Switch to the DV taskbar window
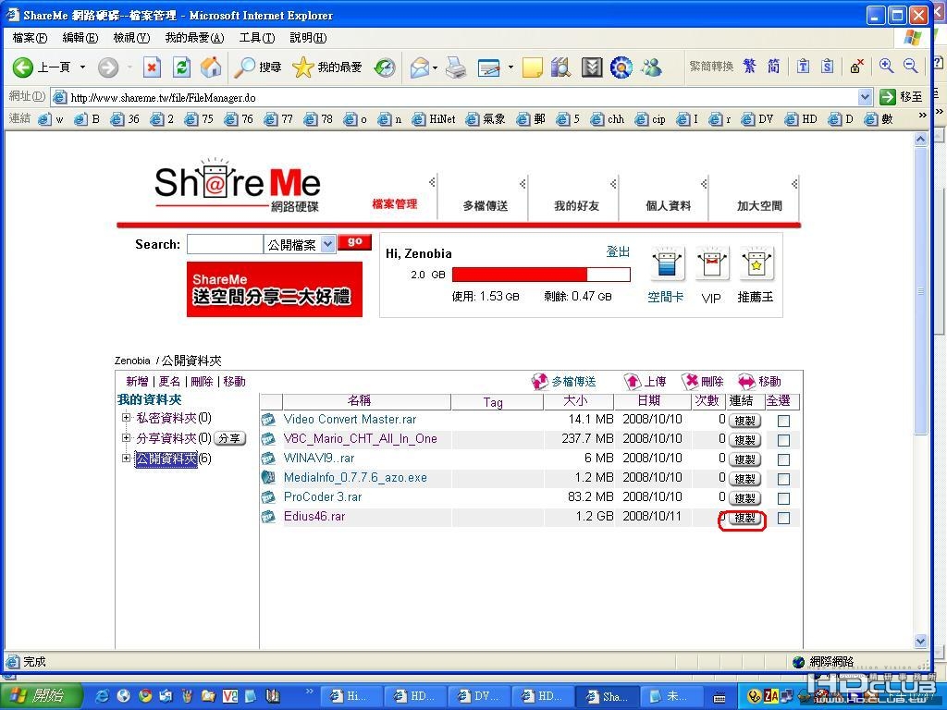 click(x=479, y=696)
